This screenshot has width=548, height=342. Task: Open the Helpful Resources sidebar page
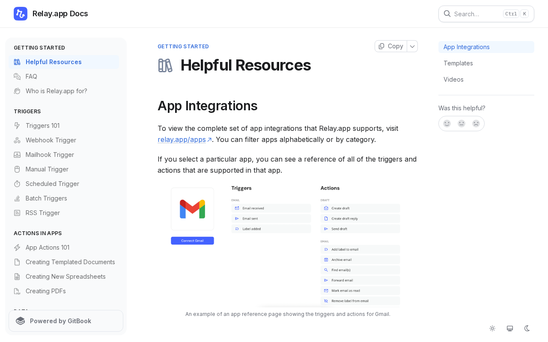click(x=64, y=62)
